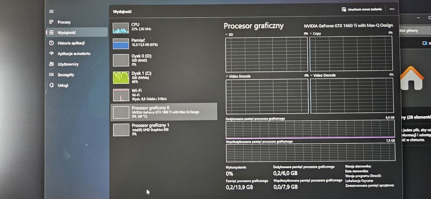Viewport: 431px width, 199px height.
Task: Click the Użytkownicy people icon
Action: (51, 64)
